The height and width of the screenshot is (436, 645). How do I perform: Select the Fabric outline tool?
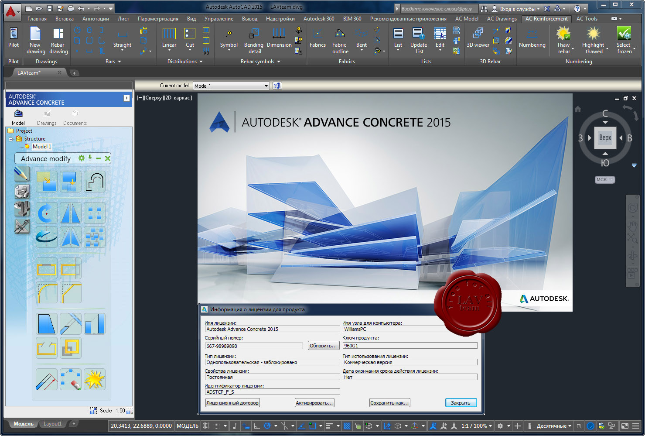[340, 40]
